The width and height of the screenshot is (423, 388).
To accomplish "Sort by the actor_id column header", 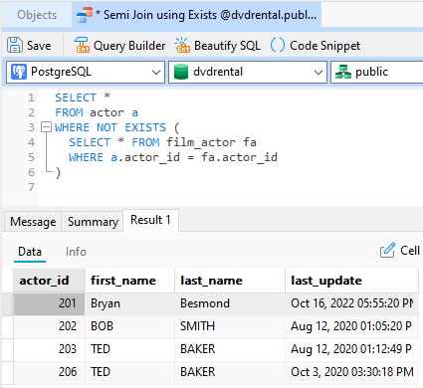I will pos(49,281).
